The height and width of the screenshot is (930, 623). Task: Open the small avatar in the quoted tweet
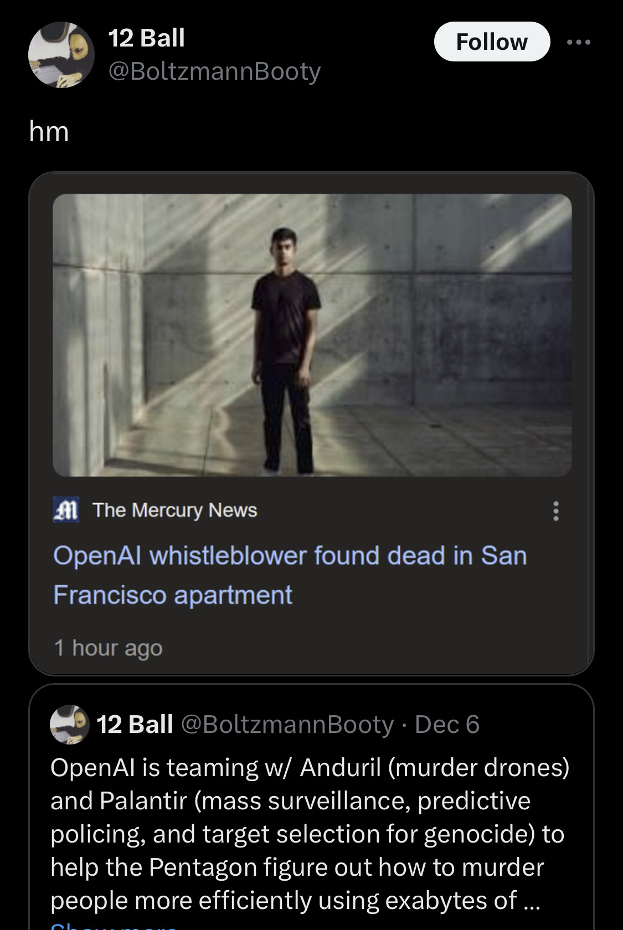(70, 724)
